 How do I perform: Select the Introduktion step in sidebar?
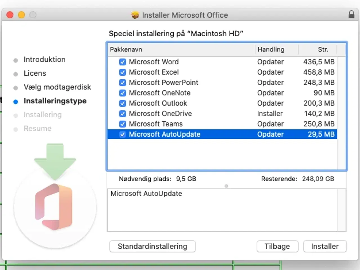(44, 60)
